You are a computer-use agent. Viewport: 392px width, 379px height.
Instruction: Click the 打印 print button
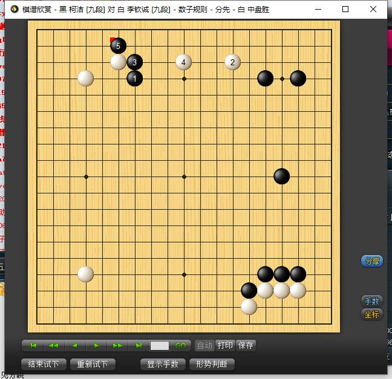(225, 346)
